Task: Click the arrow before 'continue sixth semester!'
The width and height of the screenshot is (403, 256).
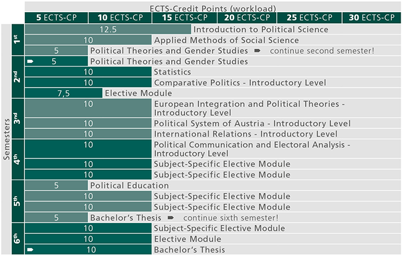Action: [170, 218]
